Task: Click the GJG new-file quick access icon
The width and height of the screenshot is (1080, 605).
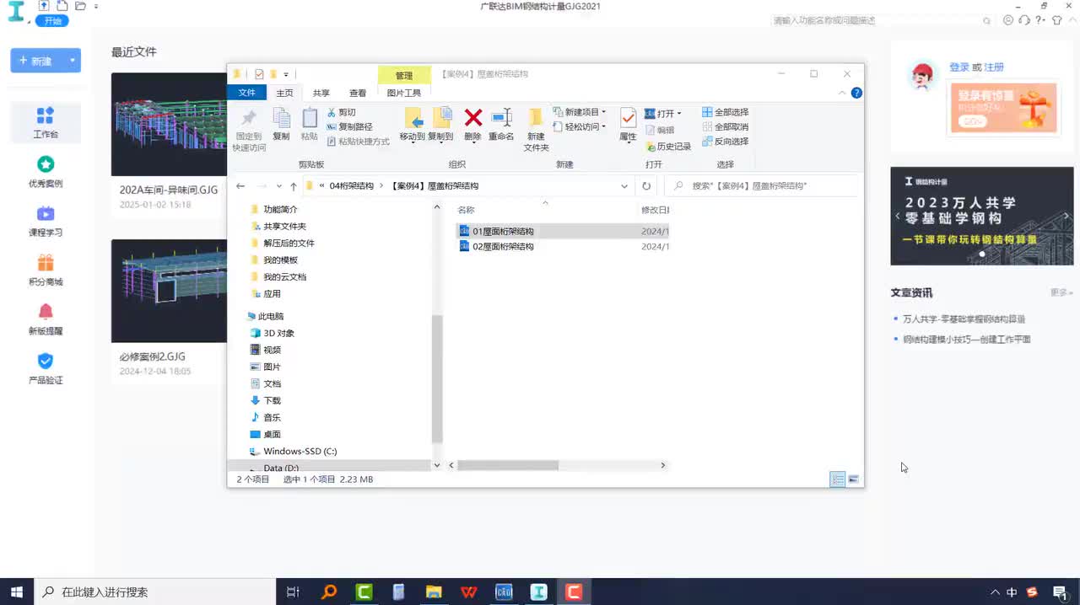Action: click(62, 6)
